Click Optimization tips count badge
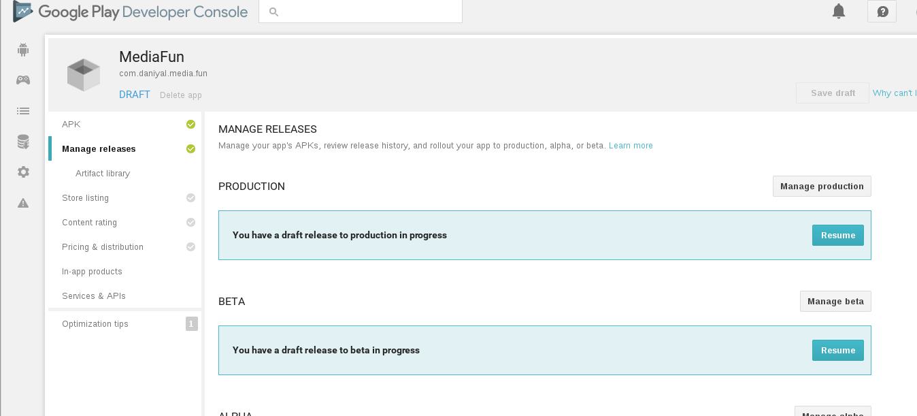This screenshot has height=416, width=917. click(x=192, y=324)
